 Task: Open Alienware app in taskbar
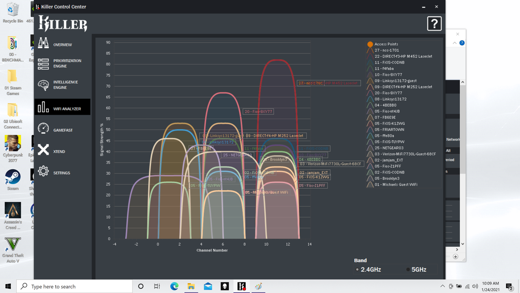(x=225, y=286)
